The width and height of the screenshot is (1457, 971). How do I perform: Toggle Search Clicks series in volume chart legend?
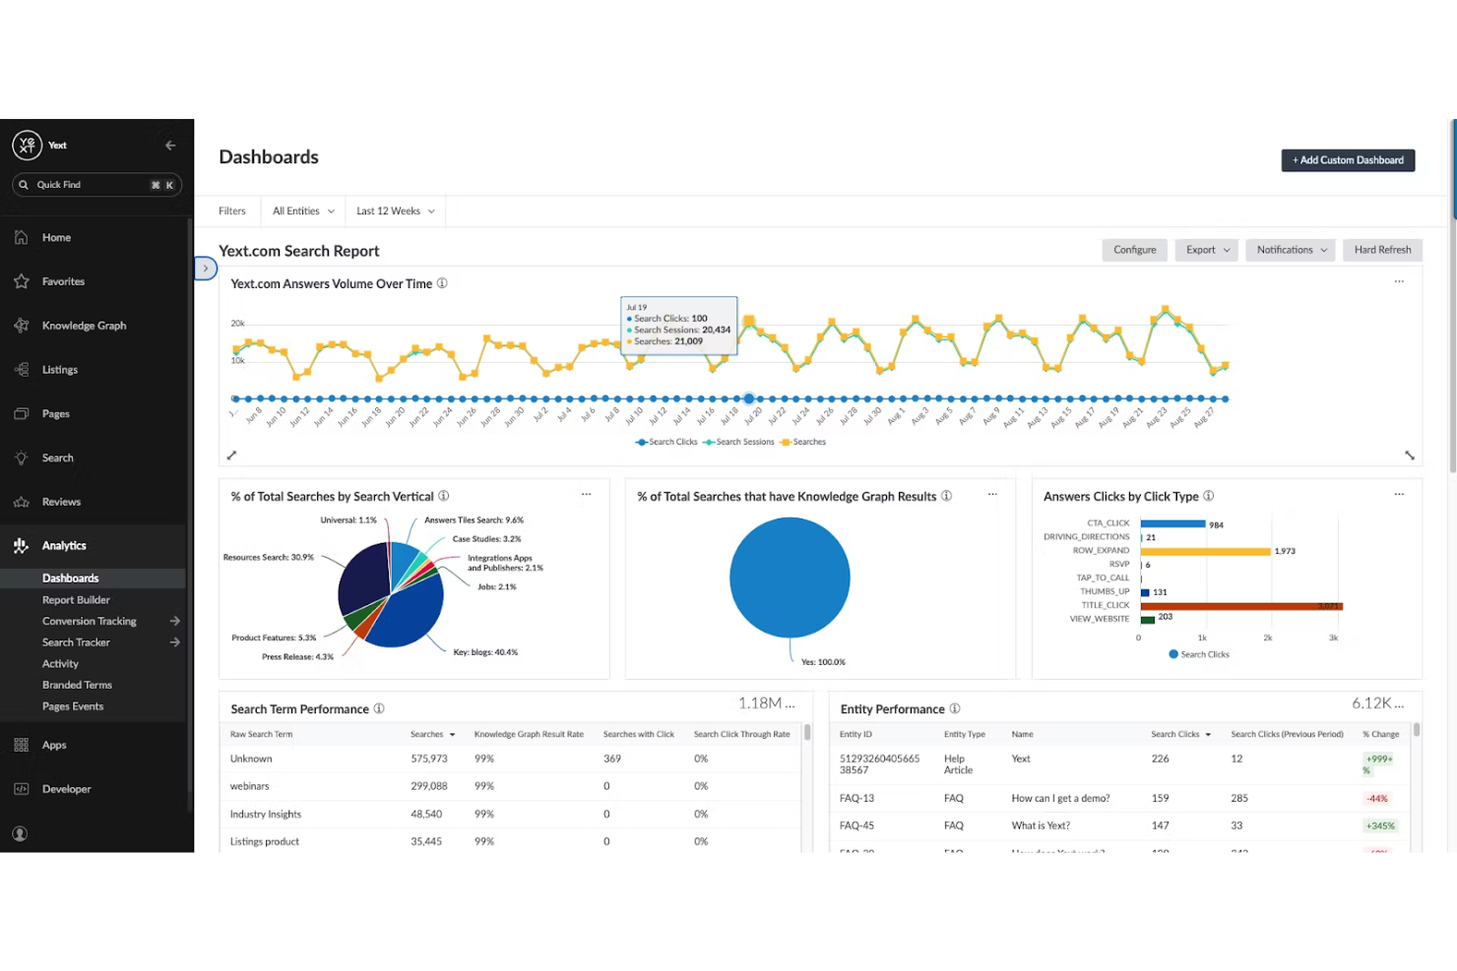(x=666, y=443)
